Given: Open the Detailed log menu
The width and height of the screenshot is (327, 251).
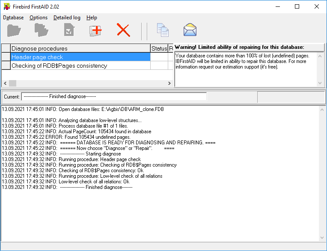Looking at the screenshot, I should (x=67, y=18).
